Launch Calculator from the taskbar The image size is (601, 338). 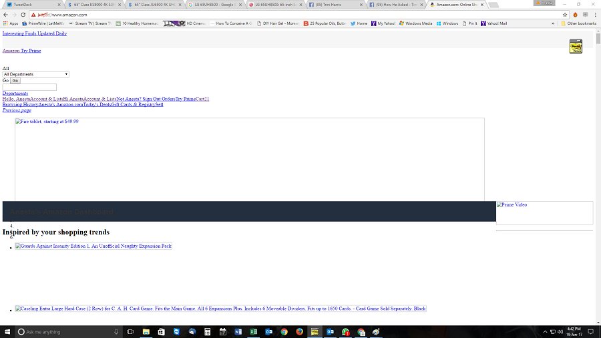pos(208,332)
